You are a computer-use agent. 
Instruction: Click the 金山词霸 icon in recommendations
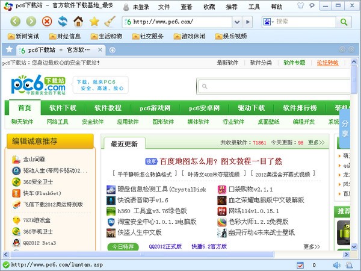click(16, 159)
